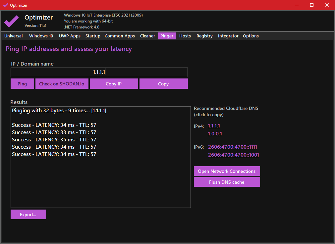Go to the Integrator tab
The width and height of the screenshot is (335, 244).
[228, 36]
